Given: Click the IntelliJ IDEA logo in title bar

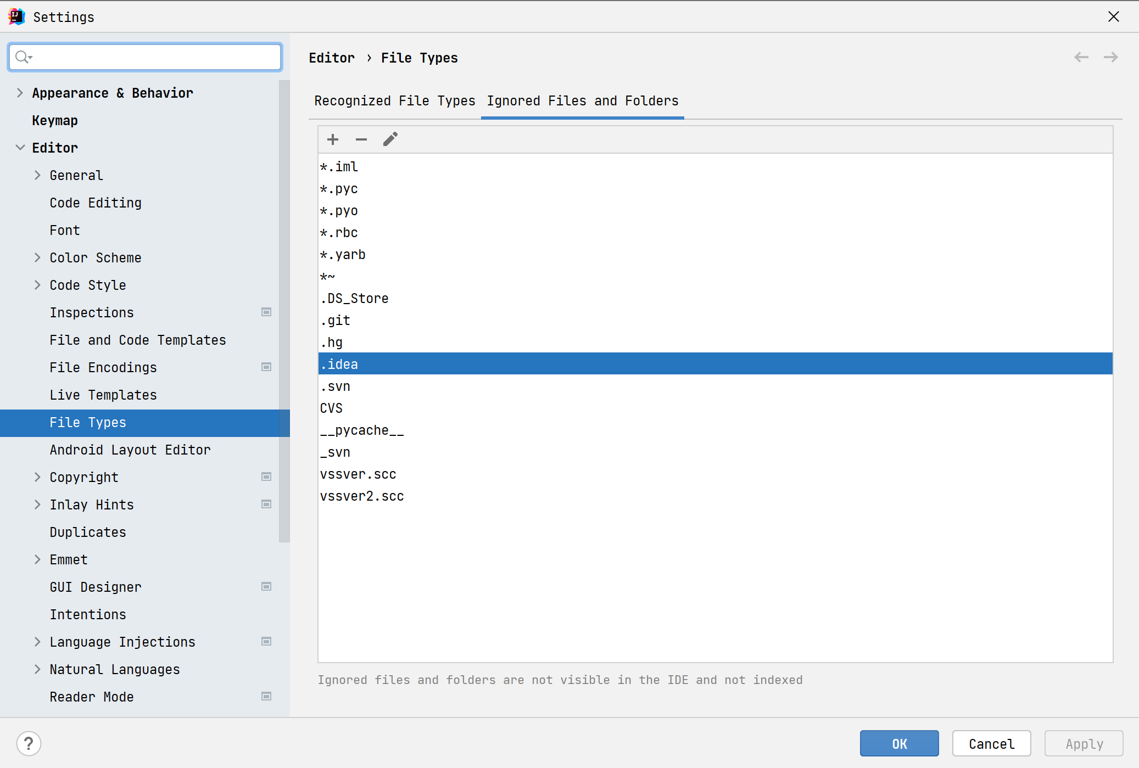Looking at the screenshot, I should click(x=16, y=16).
